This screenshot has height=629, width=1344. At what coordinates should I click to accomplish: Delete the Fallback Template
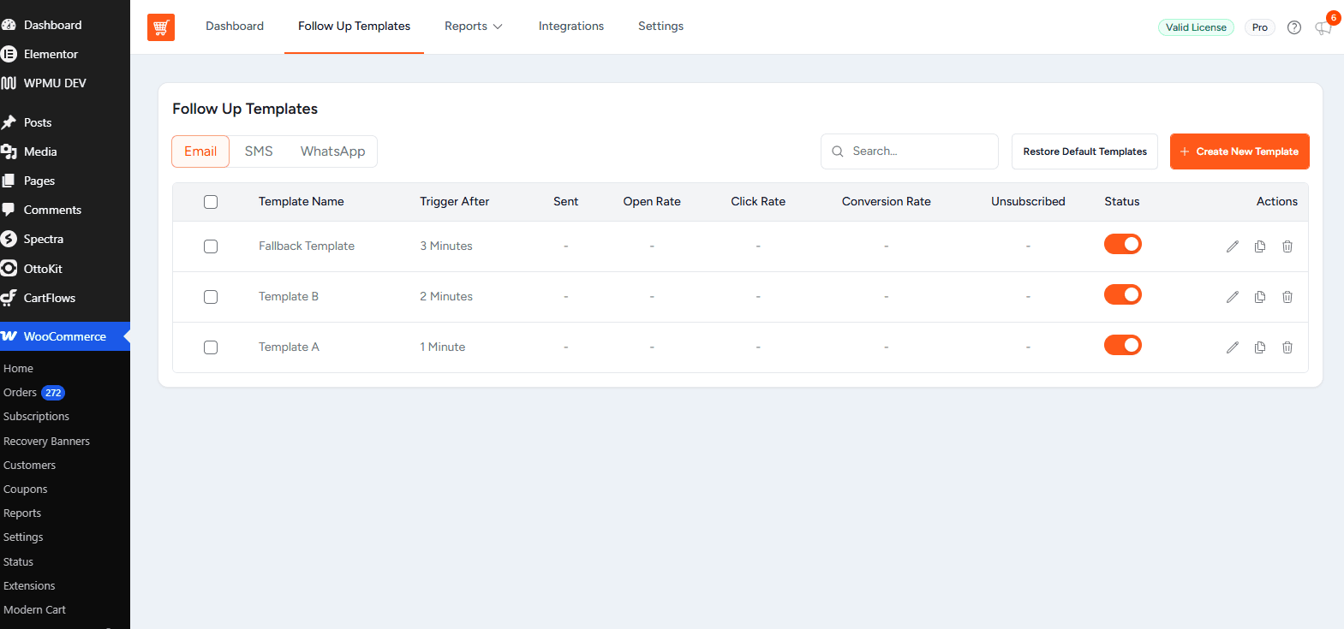(x=1287, y=246)
